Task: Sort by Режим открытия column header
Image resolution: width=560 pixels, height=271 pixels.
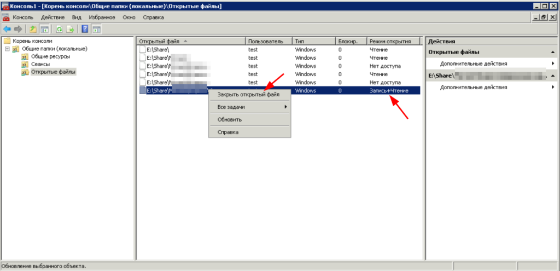Action: pyautogui.click(x=393, y=41)
